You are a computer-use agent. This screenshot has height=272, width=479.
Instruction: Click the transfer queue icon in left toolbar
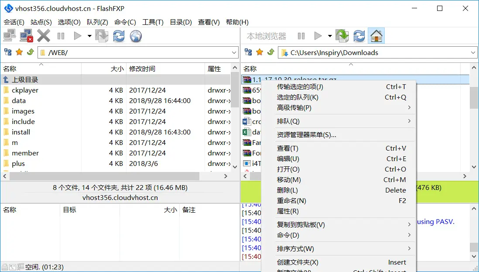(x=102, y=36)
